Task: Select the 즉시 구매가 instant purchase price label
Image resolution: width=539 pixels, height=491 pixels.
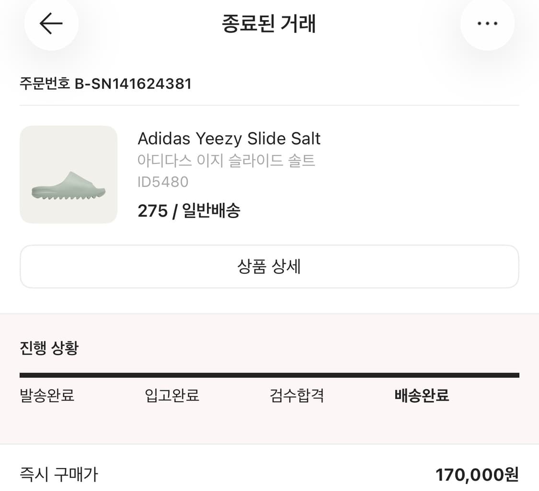Action: (57, 474)
